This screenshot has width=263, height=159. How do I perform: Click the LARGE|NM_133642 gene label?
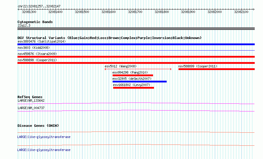[x=31, y=101]
